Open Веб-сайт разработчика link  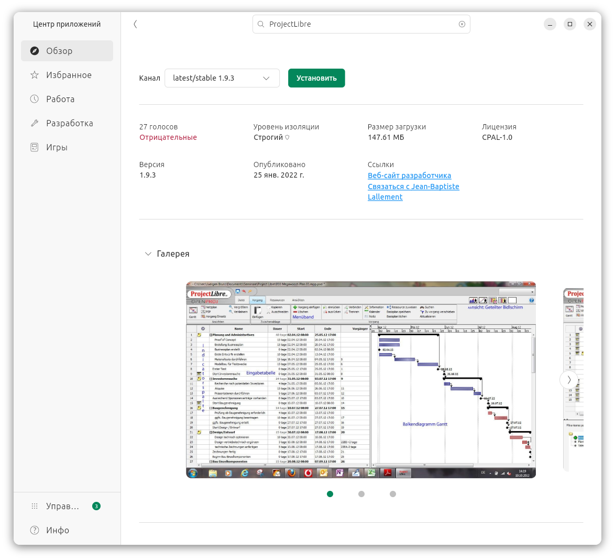[x=409, y=175]
